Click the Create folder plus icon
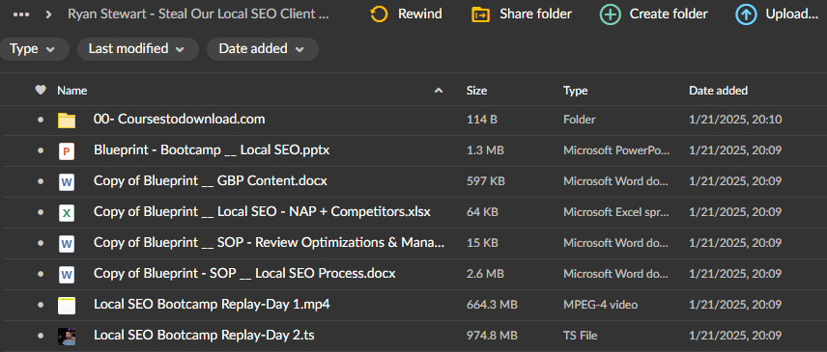Screen dimensions: 827x352 [611, 14]
